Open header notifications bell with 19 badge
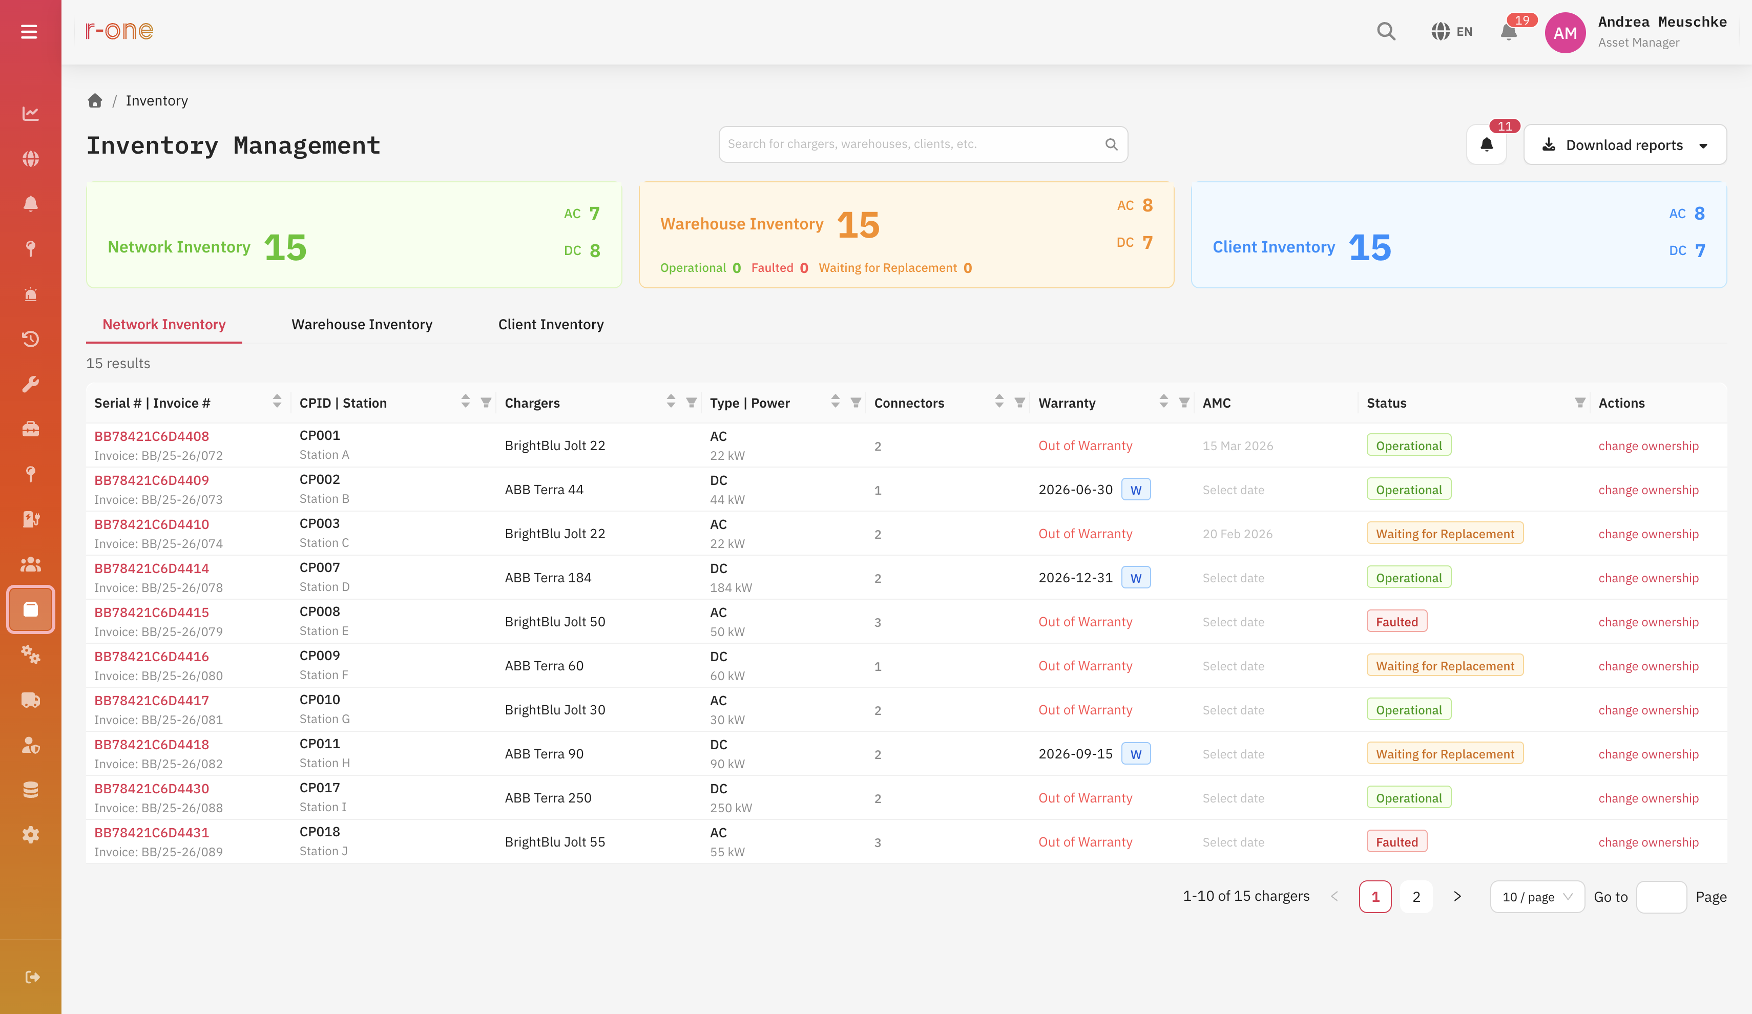1752x1014 pixels. [x=1509, y=31]
